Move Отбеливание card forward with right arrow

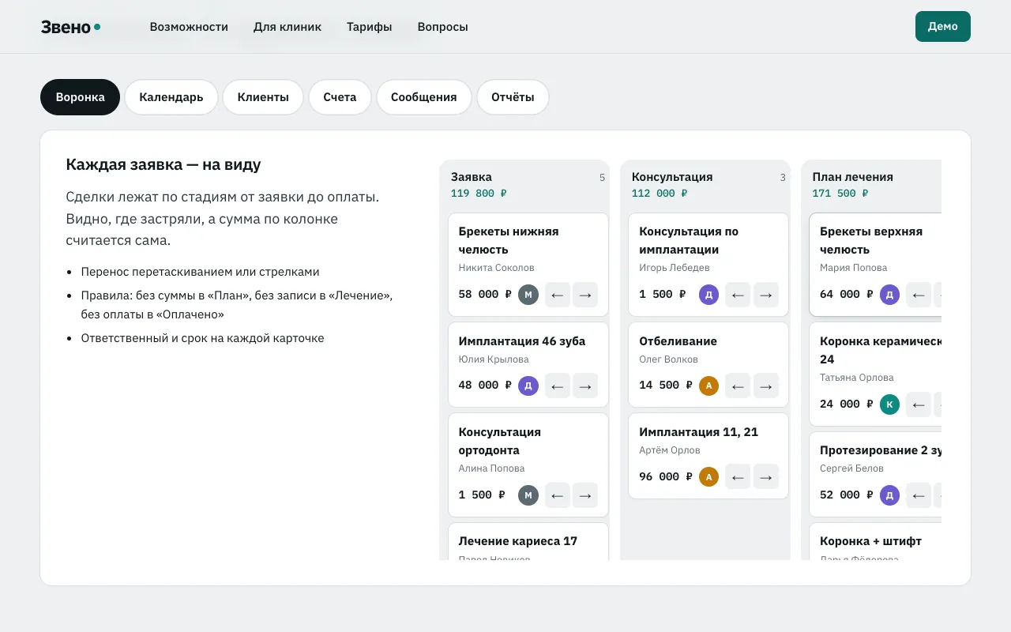[x=766, y=386]
